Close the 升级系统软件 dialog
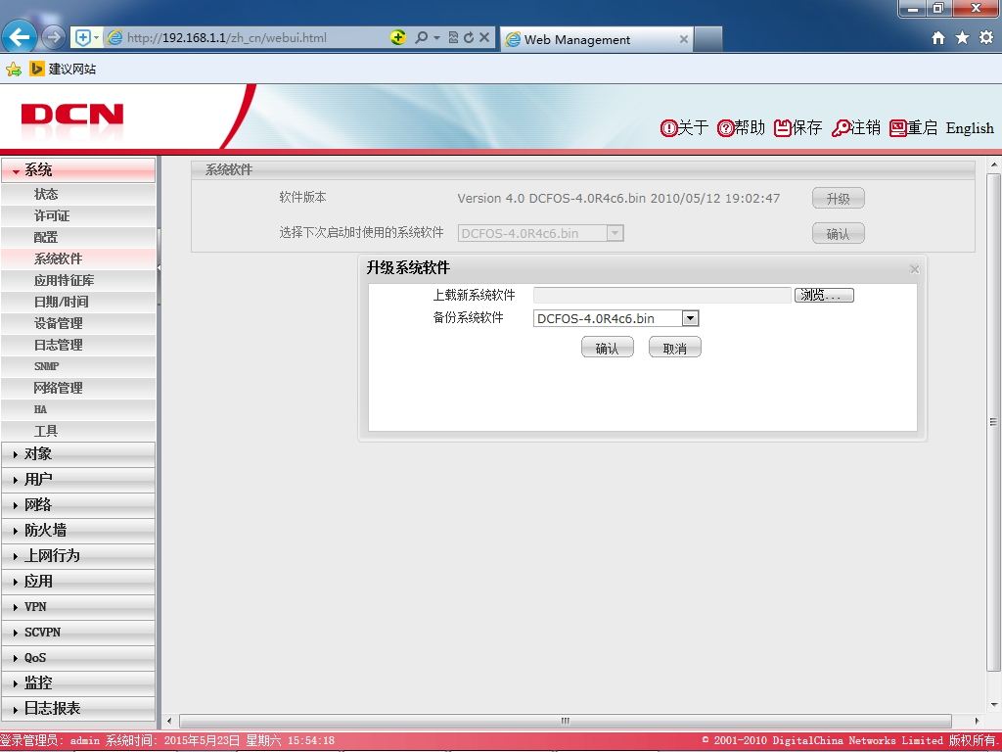 pyautogui.click(x=915, y=269)
